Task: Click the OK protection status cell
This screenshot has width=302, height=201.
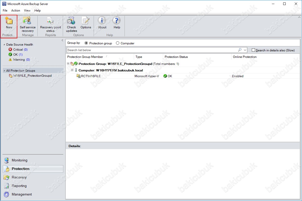Action: (x=168, y=76)
